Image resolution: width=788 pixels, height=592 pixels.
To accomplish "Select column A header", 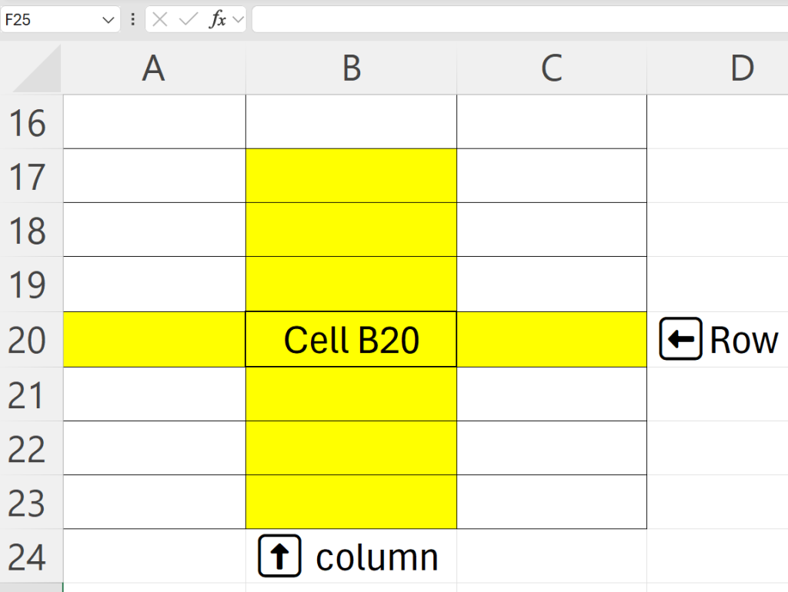I will pyautogui.click(x=154, y=69).
